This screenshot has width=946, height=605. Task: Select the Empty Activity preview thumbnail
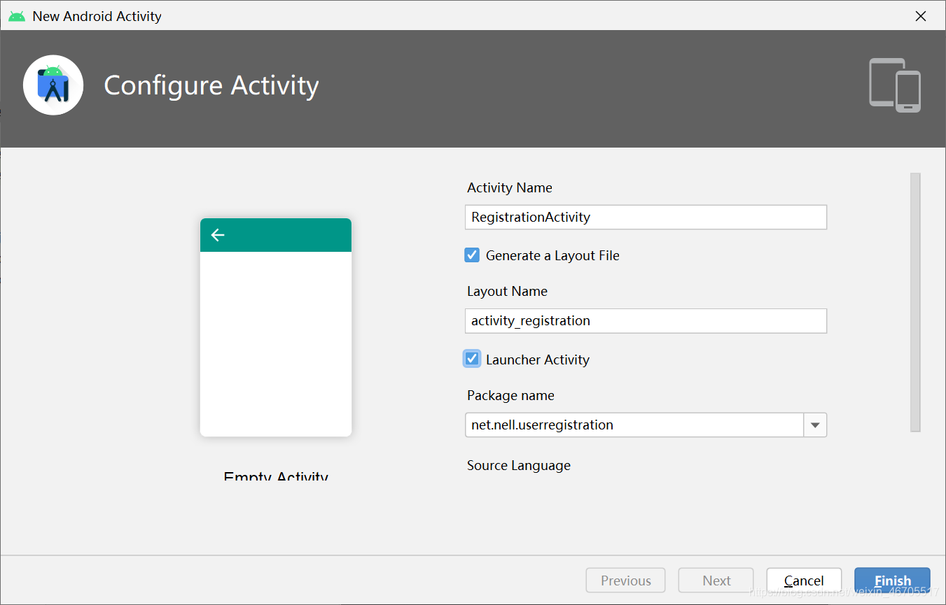click(x=276, y=327)
